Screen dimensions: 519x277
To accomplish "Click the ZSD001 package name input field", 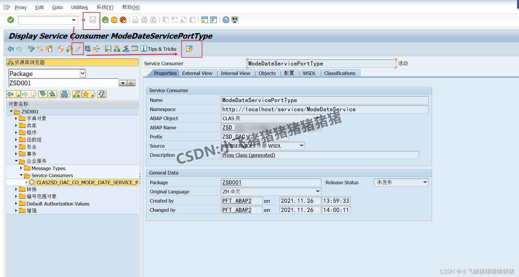I will pyautogui.click(x=64, y=83).
